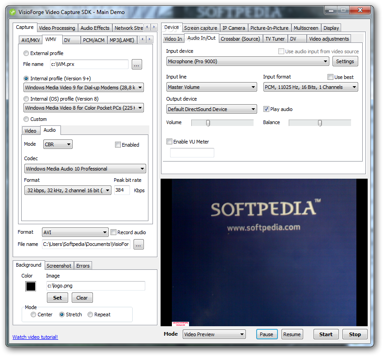Start video capture
This screenshot has height=356, width=383.
click(326, 334)
